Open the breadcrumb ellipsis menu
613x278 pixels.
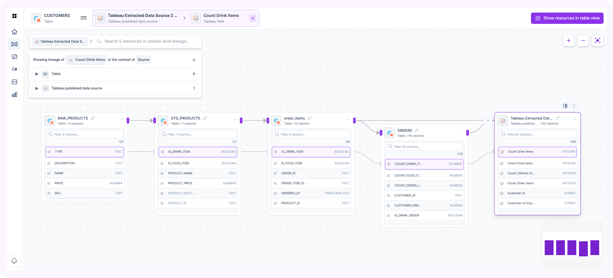[83, 18]
